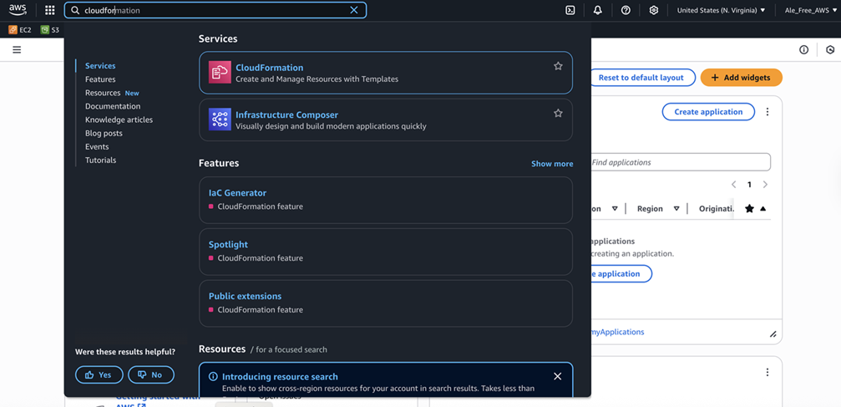Image resolution: width=841 pixels, height=407 pixels.
Task: Go to previous applications page arrow
Action: click(x=734, y=185)
